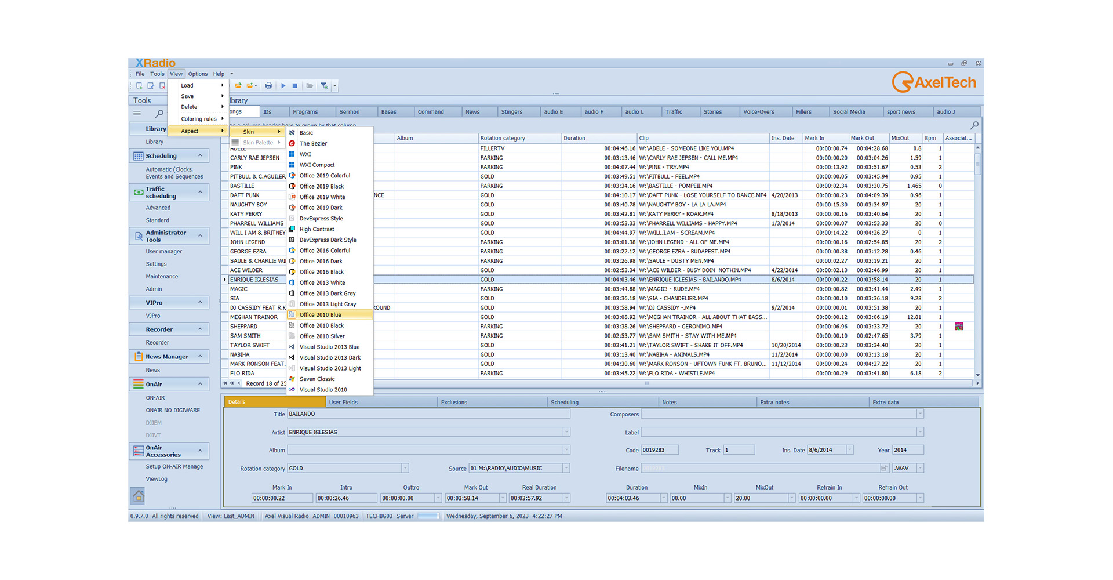This screenshot has height=580, width=1113.
Task: Open the Artist combo box dropdown
Action: point(566,432)
